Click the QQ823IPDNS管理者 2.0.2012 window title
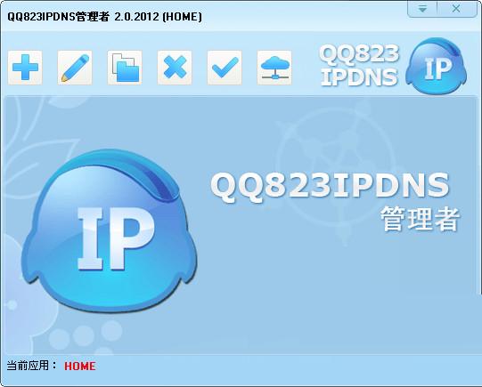Screen dimensions: 482x387 coord(105,17)
